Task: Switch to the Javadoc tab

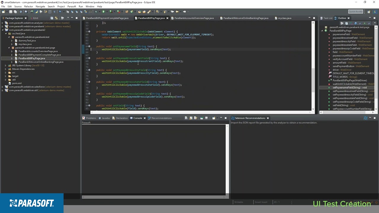Action: click(105, 118)
